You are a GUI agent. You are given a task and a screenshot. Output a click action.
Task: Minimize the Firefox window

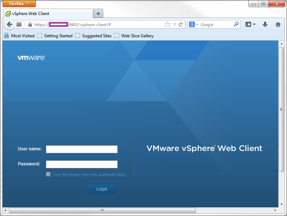254,4
